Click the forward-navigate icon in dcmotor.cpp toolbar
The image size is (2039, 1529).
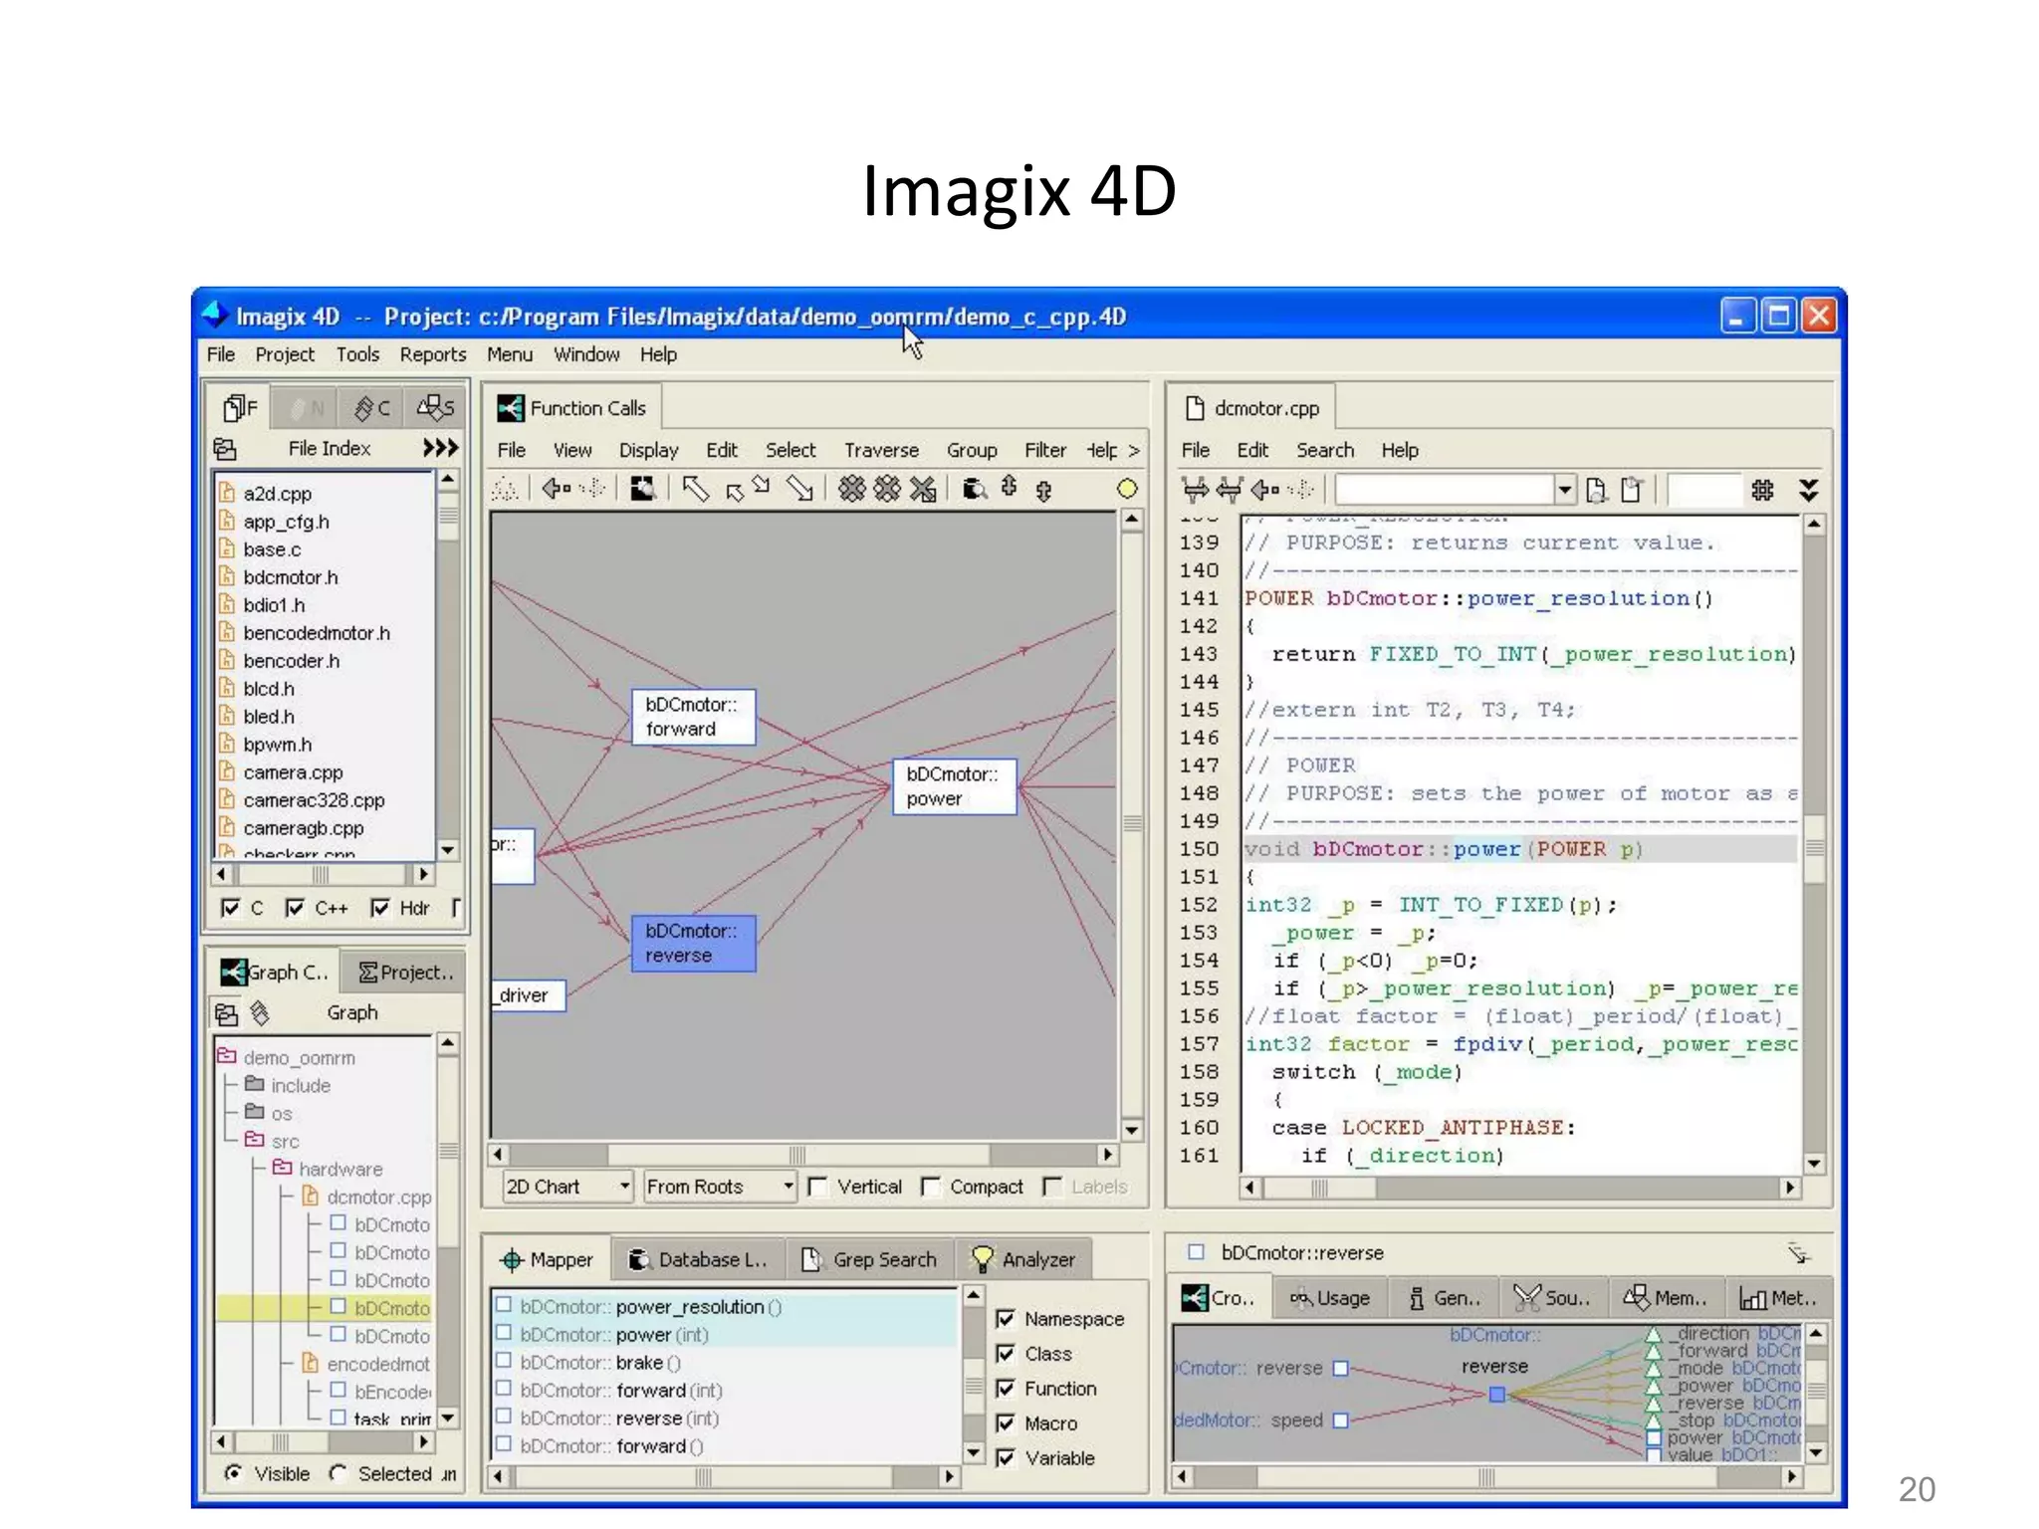pos(1195,489)
